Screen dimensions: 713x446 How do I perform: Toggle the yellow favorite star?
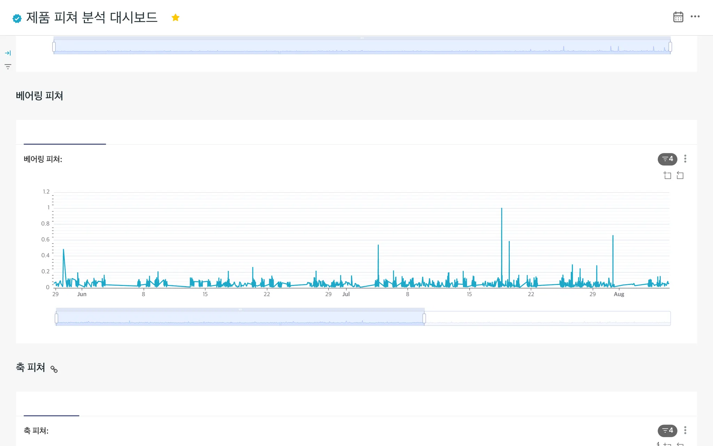point(175,17)
